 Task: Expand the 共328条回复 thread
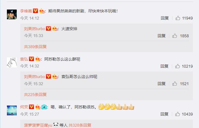click(x=80, y=125)
